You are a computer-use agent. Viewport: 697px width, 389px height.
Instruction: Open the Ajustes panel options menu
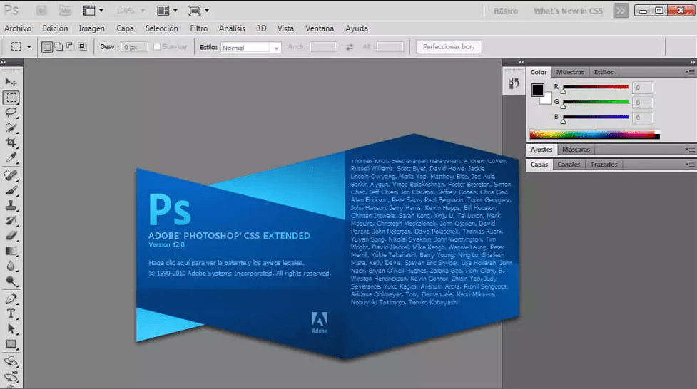tap(691, 150)
